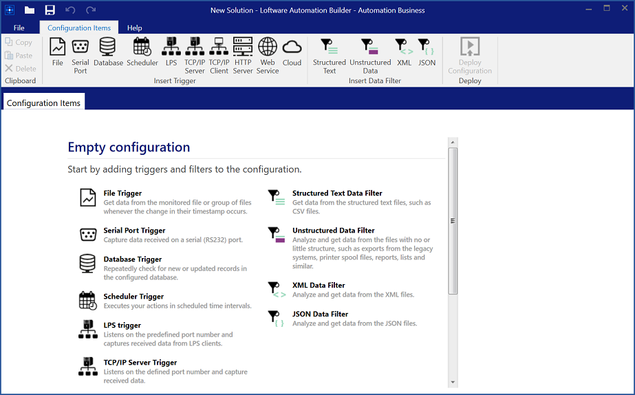Select the Cloud trigger icon
Viewport: 635px width, 395px height.
292,53
